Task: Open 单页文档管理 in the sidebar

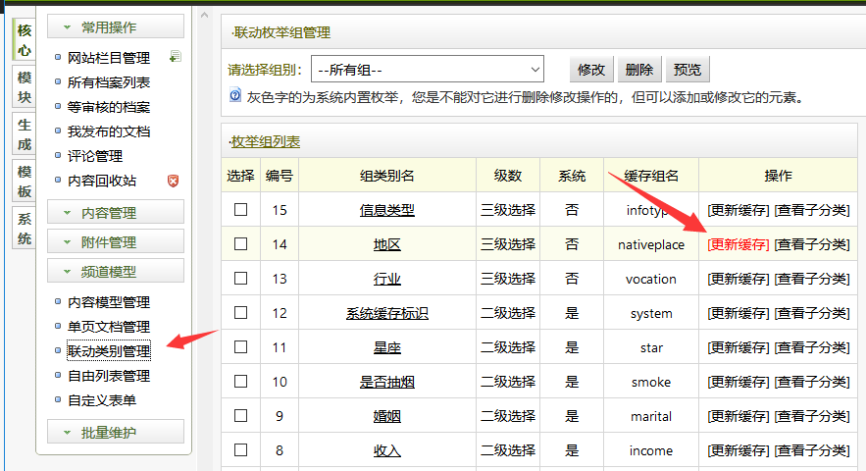Action: click(x=108, y=327)
